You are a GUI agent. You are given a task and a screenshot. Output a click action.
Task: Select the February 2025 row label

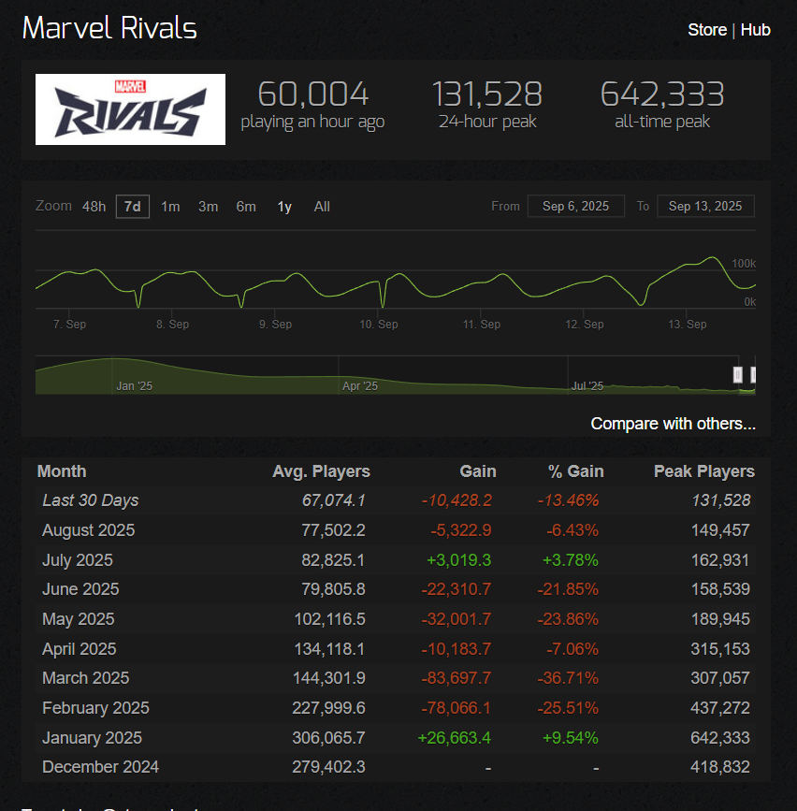[x=95, y=708]
